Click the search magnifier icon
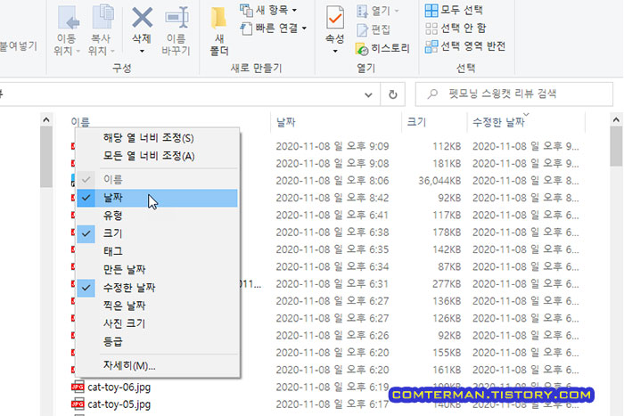 tap(432, 94)
